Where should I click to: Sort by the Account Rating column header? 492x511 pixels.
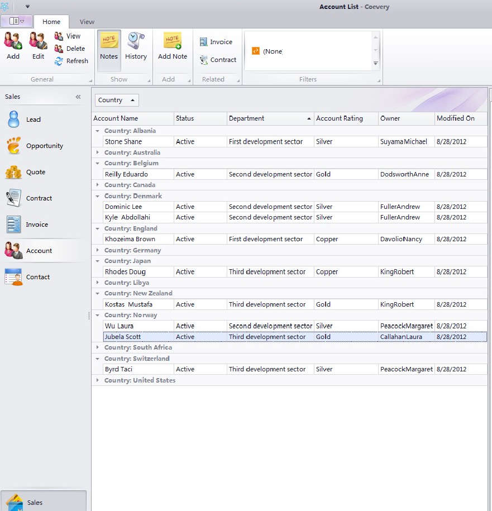click(x=340, y=118)
